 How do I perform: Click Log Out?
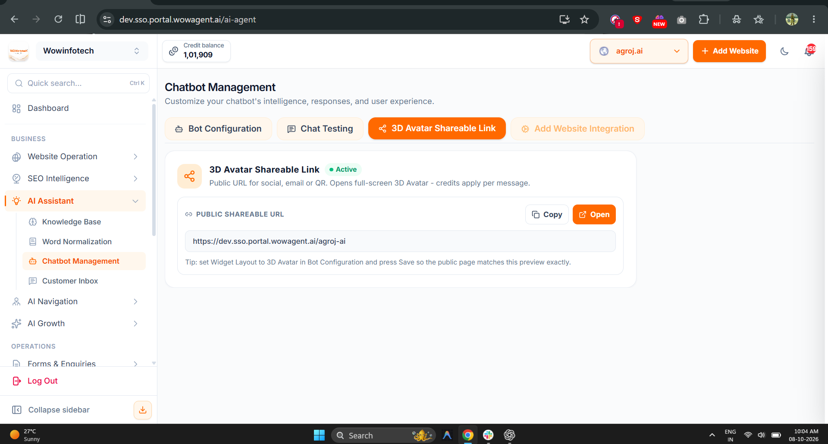tap(35, 381)
